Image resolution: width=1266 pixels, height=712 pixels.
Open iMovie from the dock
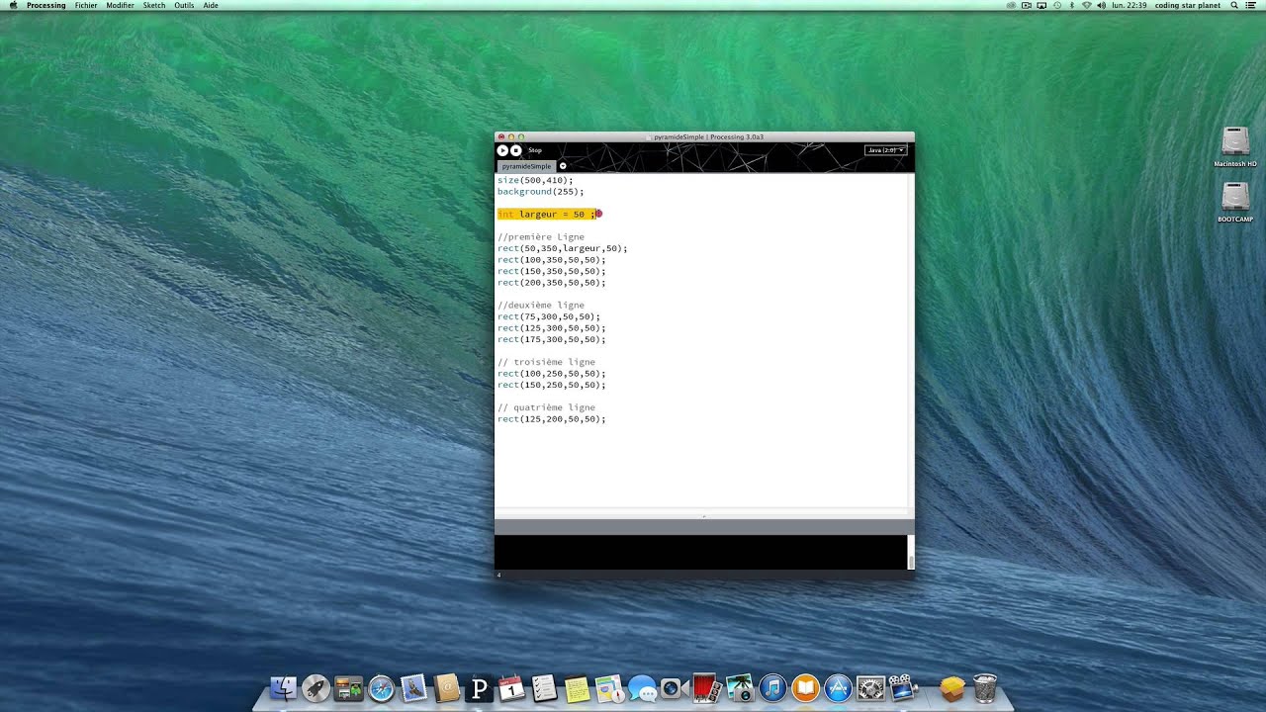[x=902, y=688]
